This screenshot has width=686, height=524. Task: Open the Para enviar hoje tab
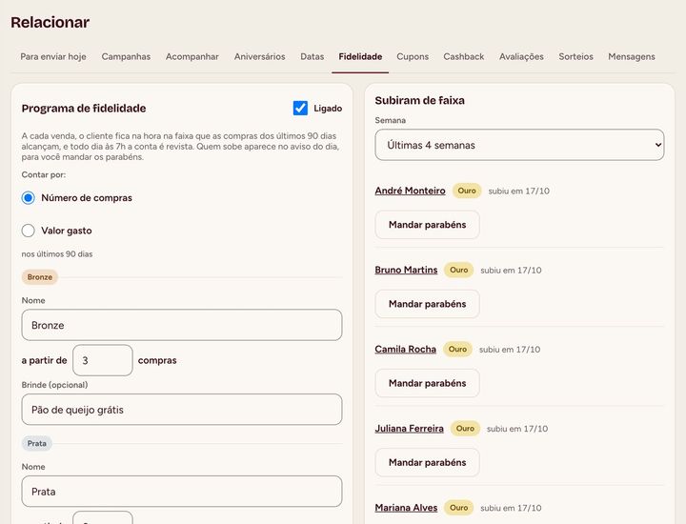tap(53, 56)
